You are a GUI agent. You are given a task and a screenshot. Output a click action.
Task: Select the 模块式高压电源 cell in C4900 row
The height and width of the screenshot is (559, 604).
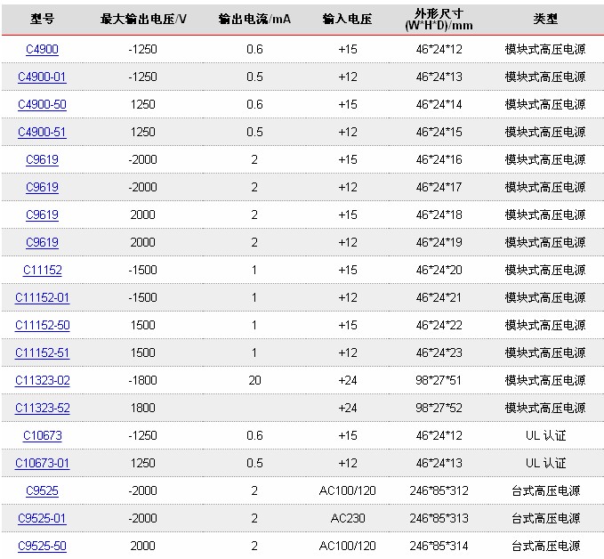click(x=545, y=49)
